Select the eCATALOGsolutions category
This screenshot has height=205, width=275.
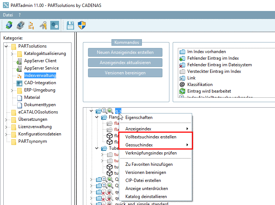pyautogui.click(x=38, y=112)
